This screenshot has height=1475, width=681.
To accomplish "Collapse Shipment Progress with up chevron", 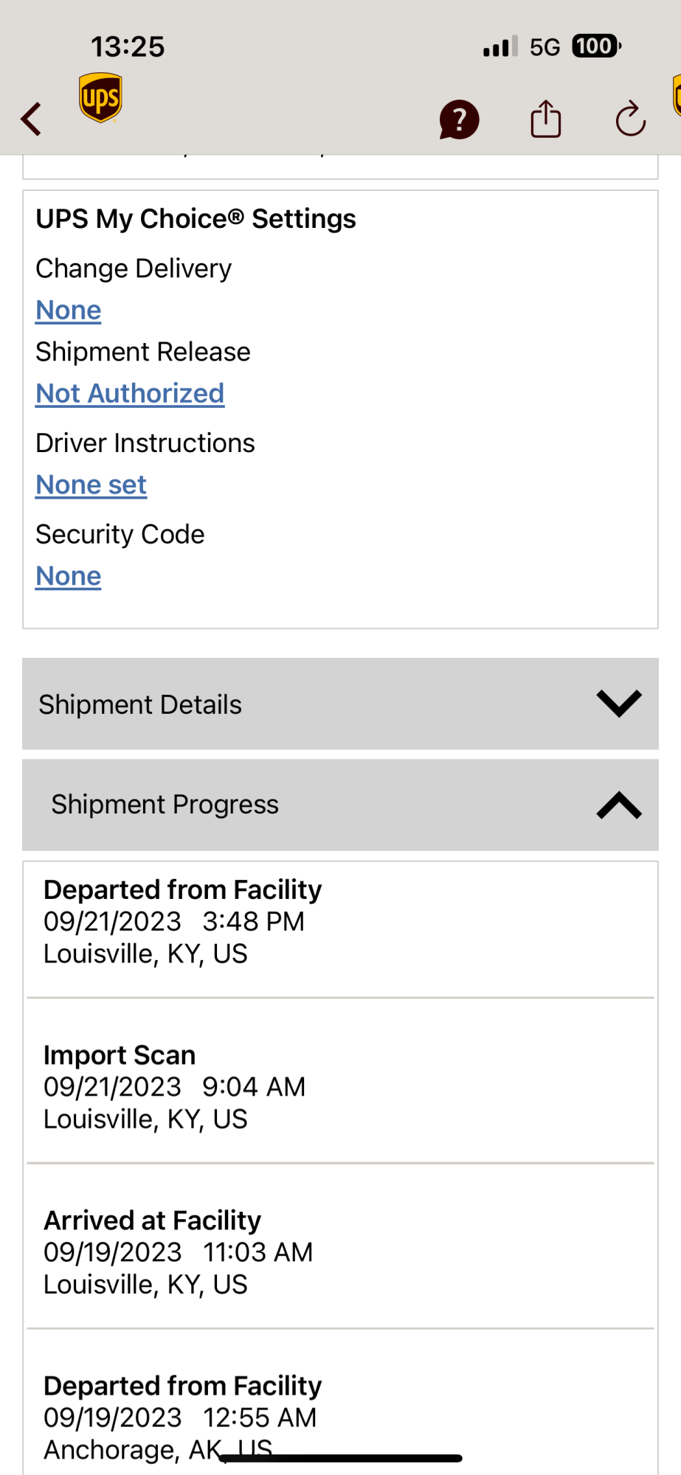I will pos(619,805).
